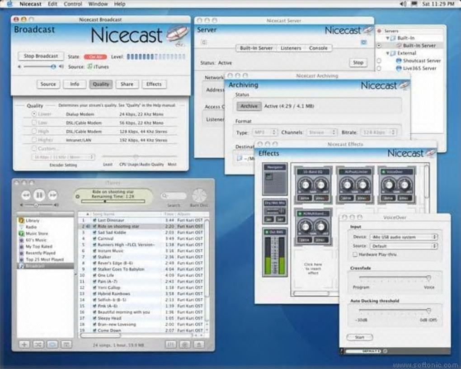This screenshot has width=461, height=369.
Task: Open the visualizer in iTunes
Action: pos(185,344)
